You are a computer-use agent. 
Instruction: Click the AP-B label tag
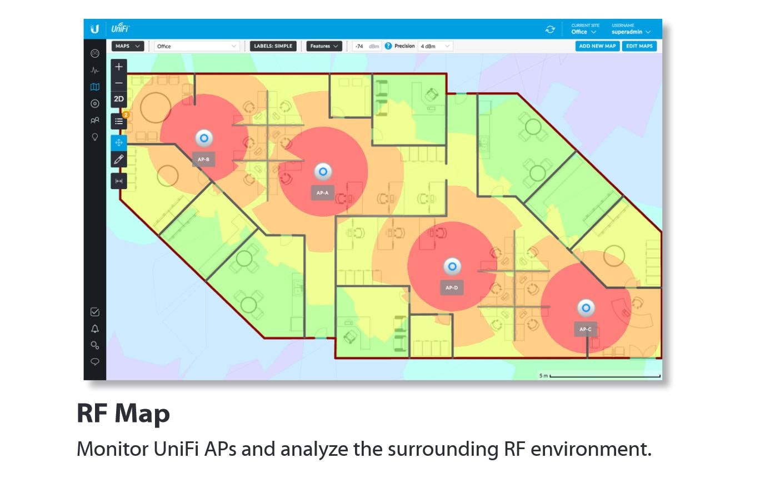pyautogui.click(x=203, y=159)
